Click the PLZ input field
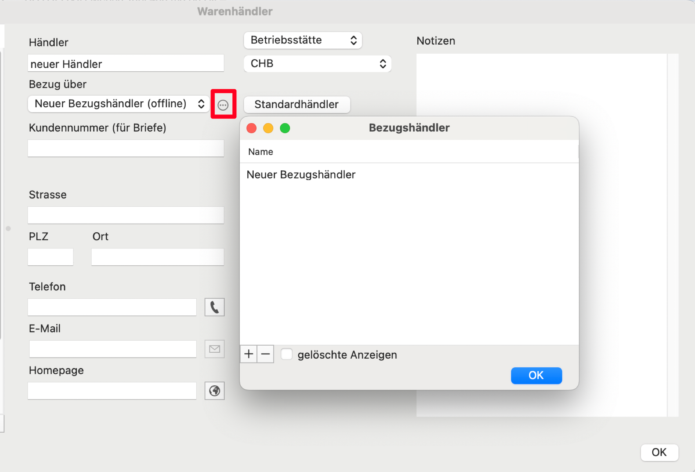695x472 pixels. 50,257
